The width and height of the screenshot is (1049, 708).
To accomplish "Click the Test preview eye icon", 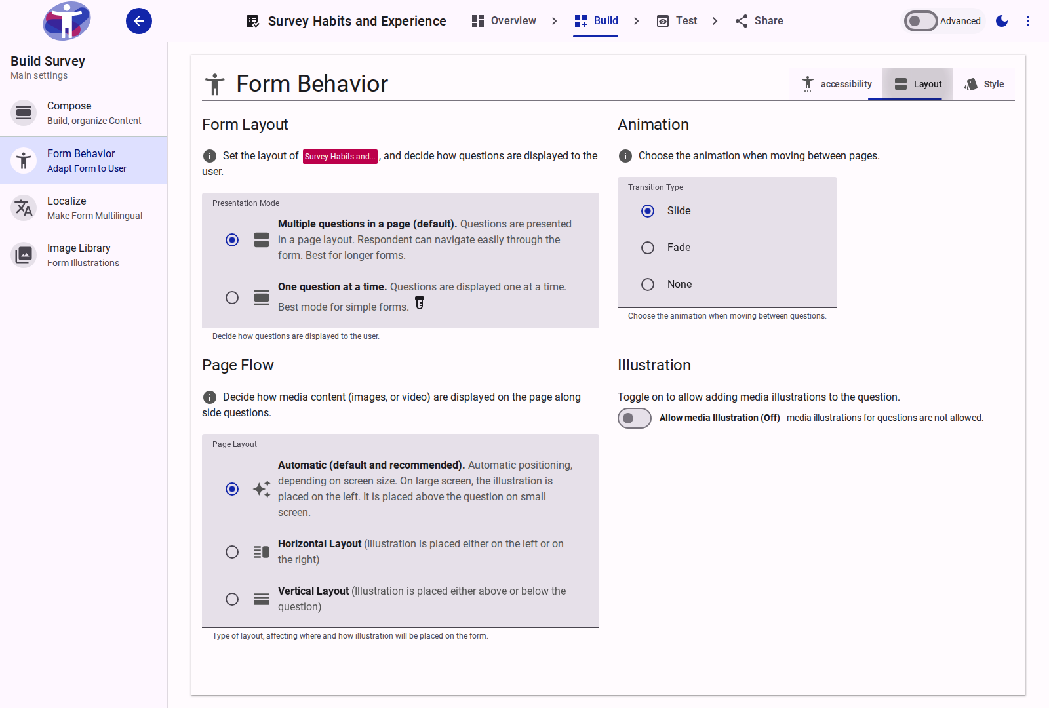I will (x=663, y=21).
